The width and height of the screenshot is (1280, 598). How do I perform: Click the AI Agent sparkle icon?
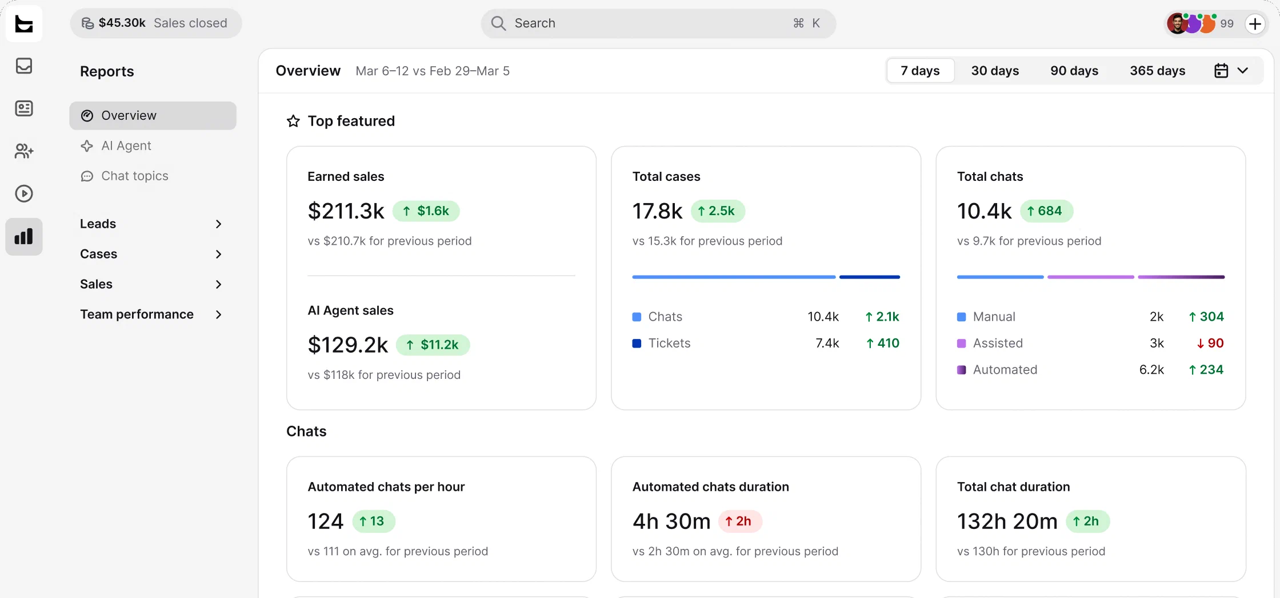(87, 146)
